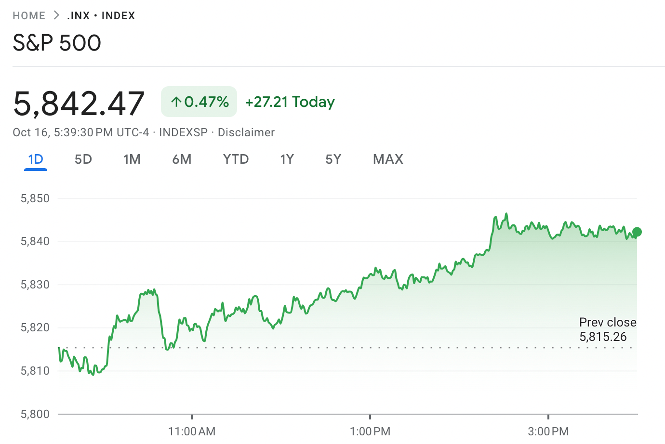Image resolution: width=665 pixels, height=444 pixels.
Task: Select the currently active 1D tab
Action: click(x=35, y=159)
